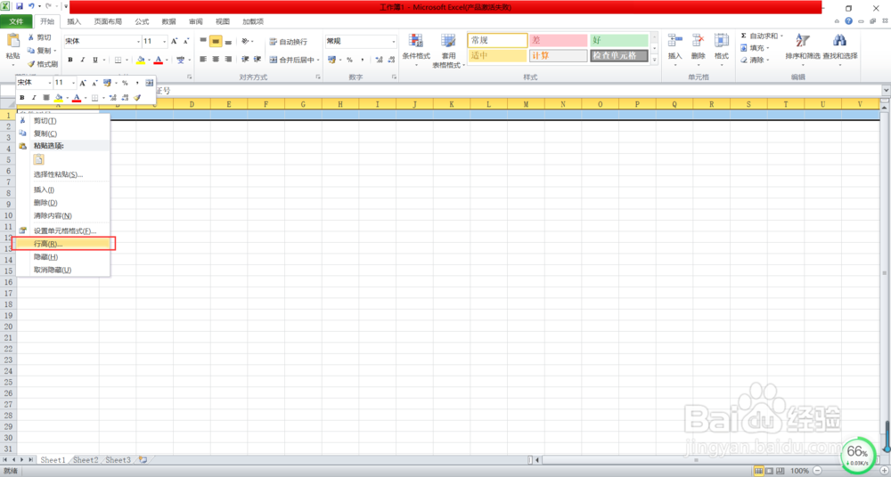Choose Row Height (行高) from context menu
The height and width of the screenshot is (477, 891).
63,244
